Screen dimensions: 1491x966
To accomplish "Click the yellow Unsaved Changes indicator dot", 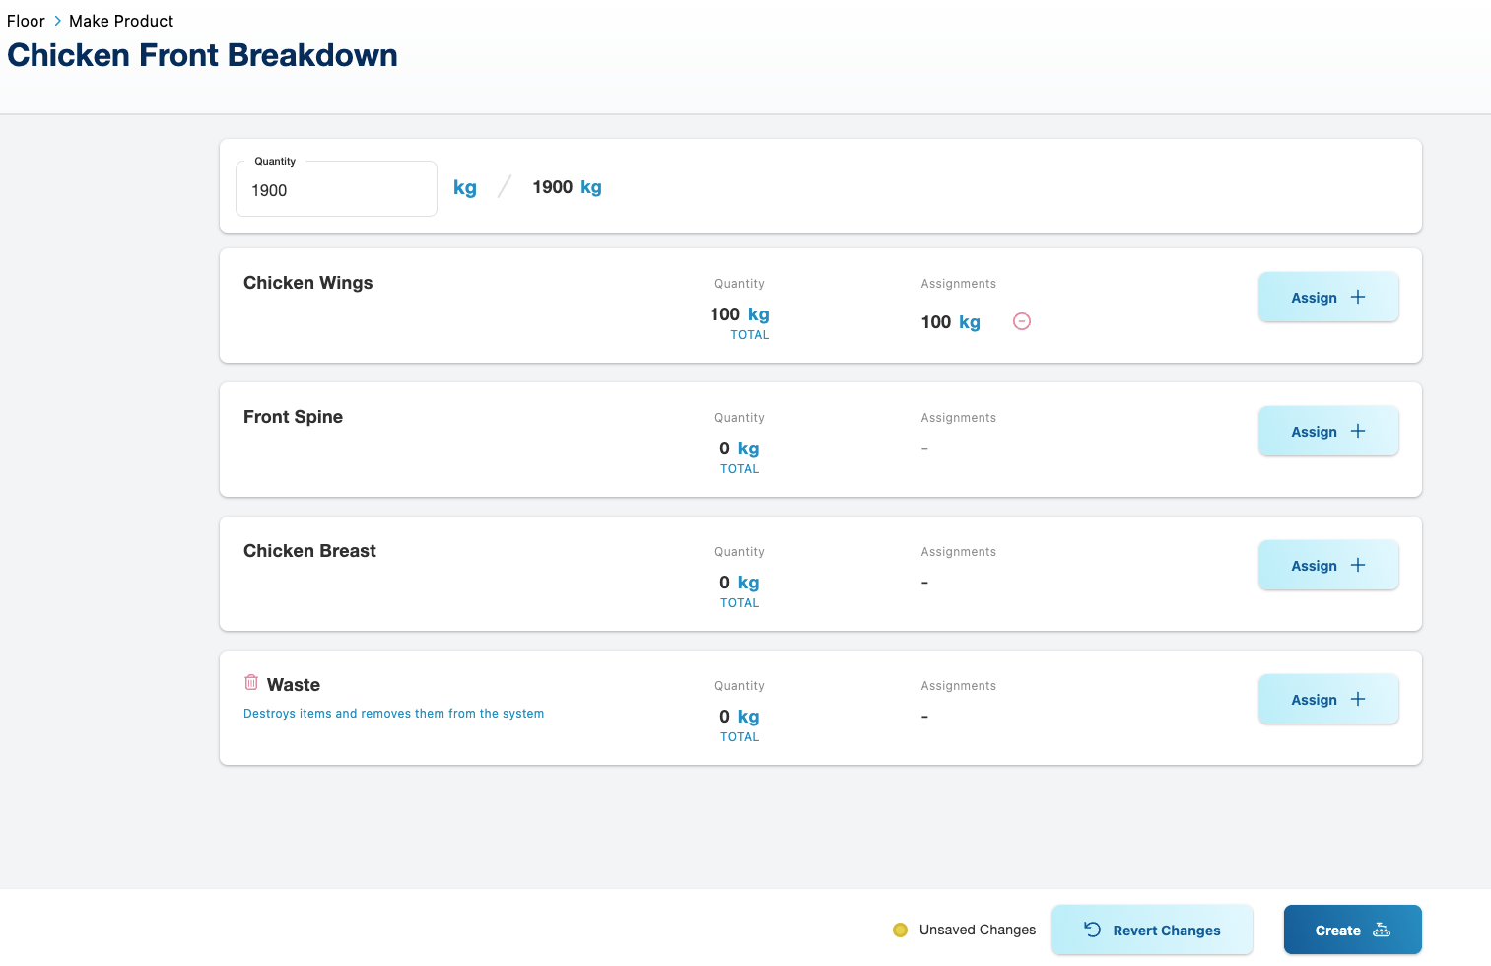I will (x=900, y=930).
